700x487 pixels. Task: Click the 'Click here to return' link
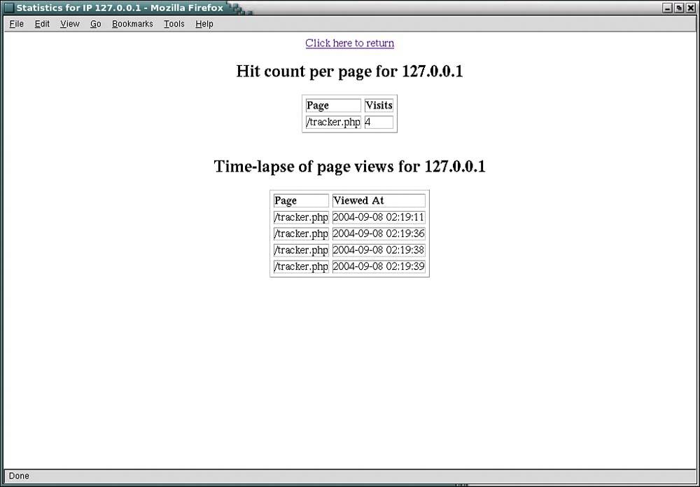pyautogui.click(x=349, y=43)
